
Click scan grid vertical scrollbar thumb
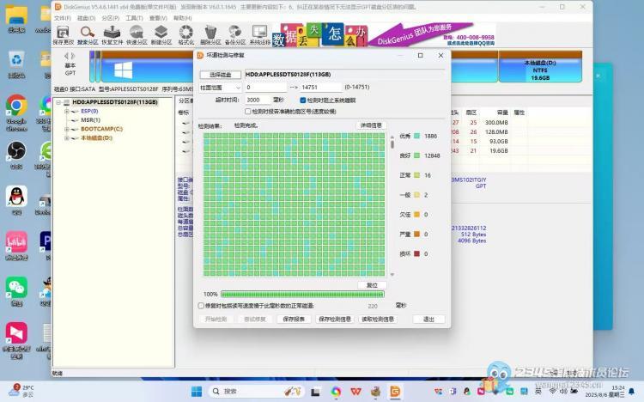tap(392, 143)
